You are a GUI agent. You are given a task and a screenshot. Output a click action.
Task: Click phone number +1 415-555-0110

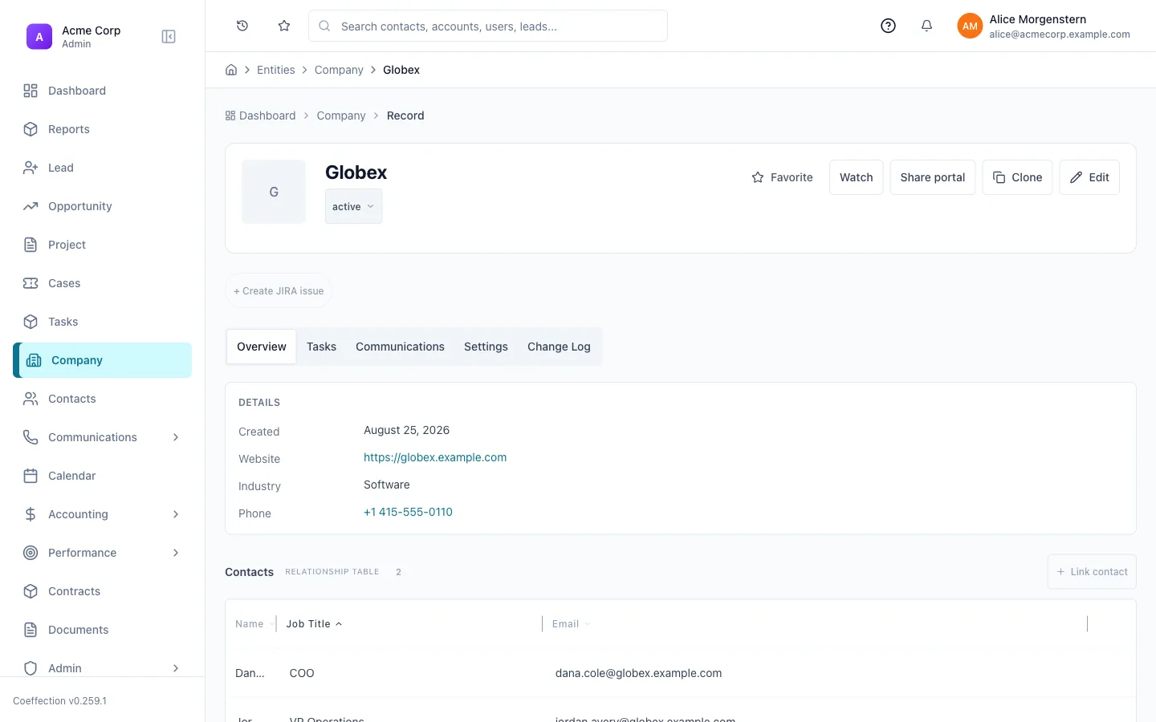click(408, 512)
